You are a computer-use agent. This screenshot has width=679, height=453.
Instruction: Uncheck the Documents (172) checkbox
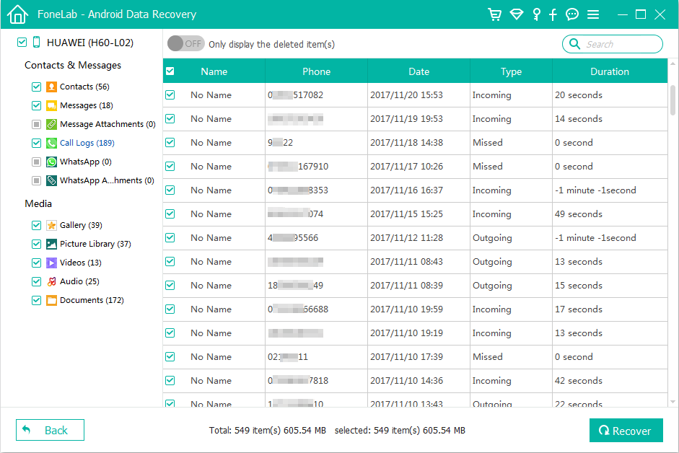click(36, 300)
